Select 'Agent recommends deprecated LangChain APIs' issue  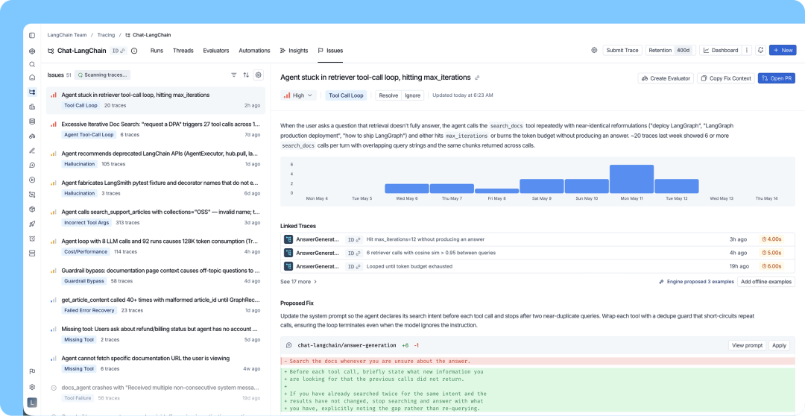156,158
